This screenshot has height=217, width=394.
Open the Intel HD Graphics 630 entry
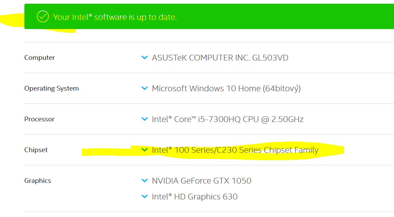pyautogui.click(x=194, y=197)
